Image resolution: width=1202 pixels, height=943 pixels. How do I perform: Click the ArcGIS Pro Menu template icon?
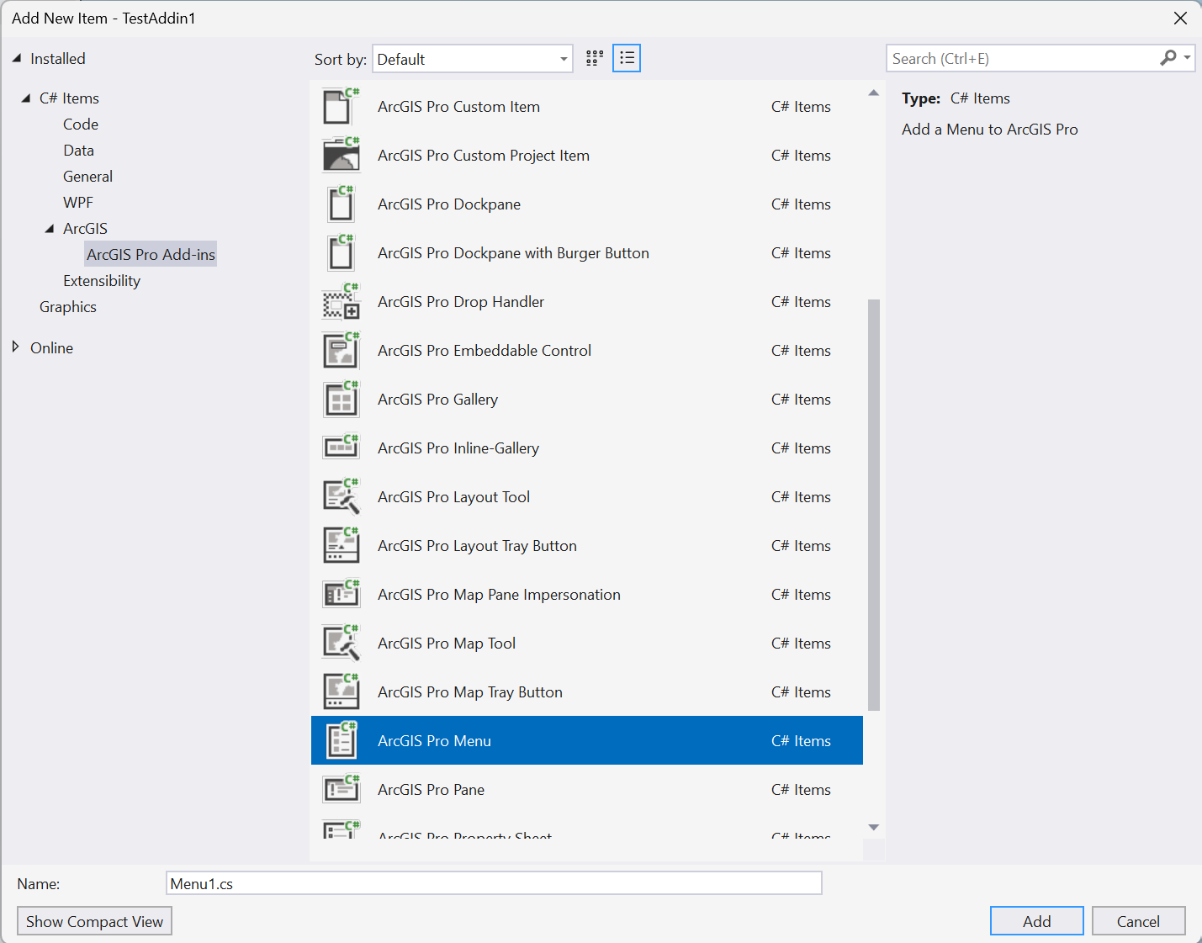[x=341, y=740]
